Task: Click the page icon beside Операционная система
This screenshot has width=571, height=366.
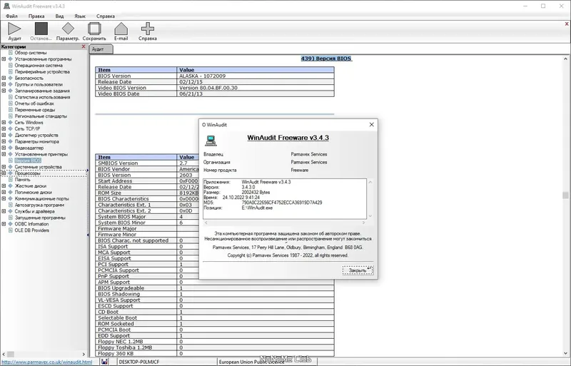Action: (11, 65)
